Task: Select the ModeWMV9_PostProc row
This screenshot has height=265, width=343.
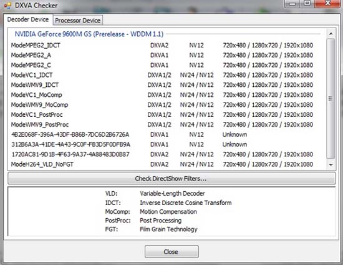Action: (x=162, y=124)
